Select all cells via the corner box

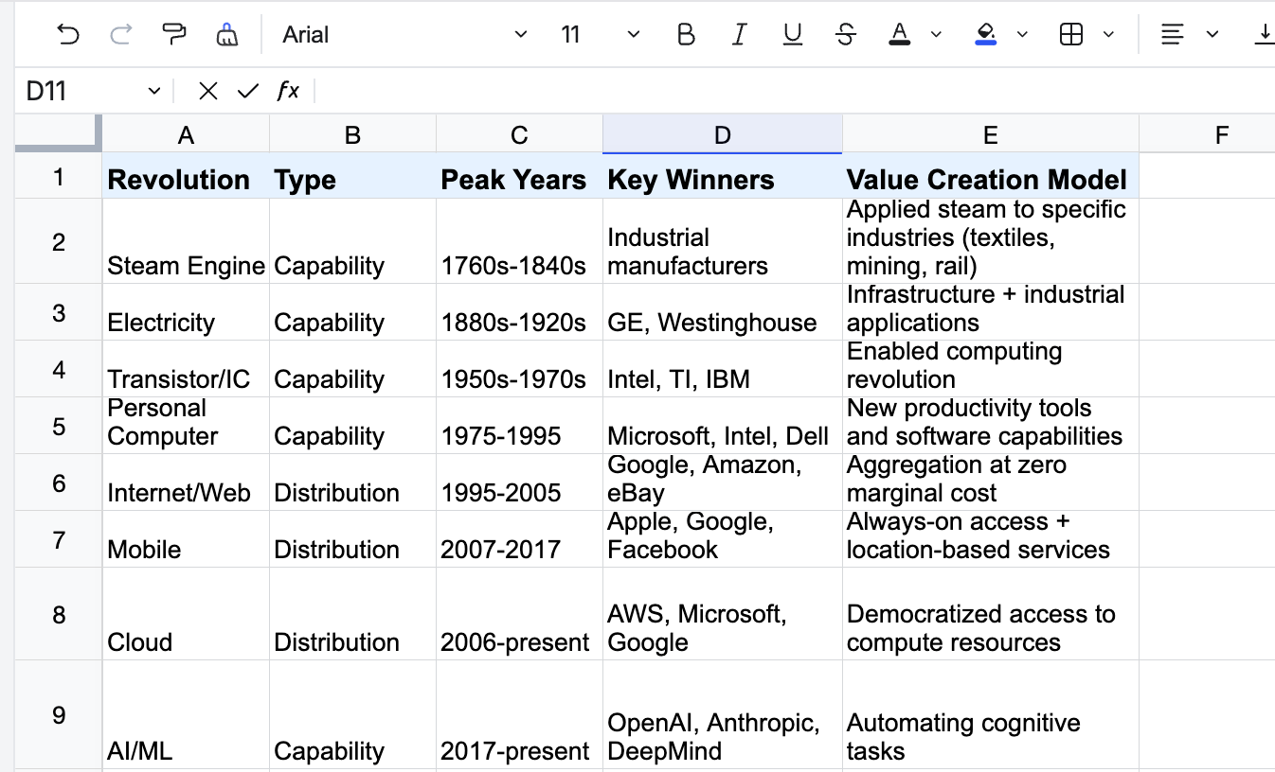[x=58, y=133]
